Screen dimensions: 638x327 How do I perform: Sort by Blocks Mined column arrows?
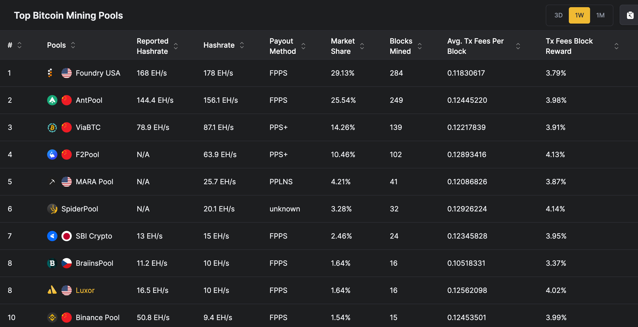pos(419,46)
